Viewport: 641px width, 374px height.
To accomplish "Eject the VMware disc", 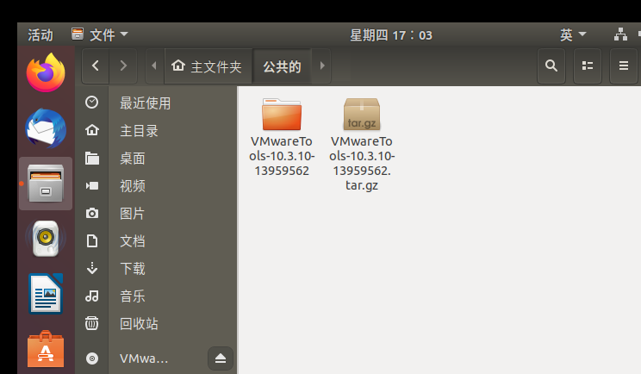I will click(221, 358).
